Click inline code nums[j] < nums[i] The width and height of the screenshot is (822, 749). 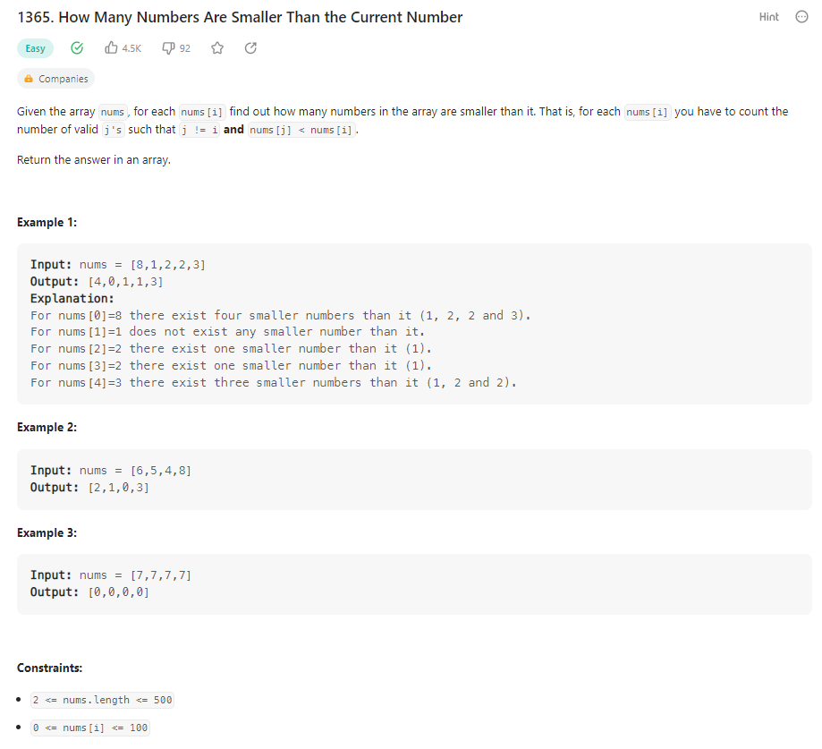(301, 130)
